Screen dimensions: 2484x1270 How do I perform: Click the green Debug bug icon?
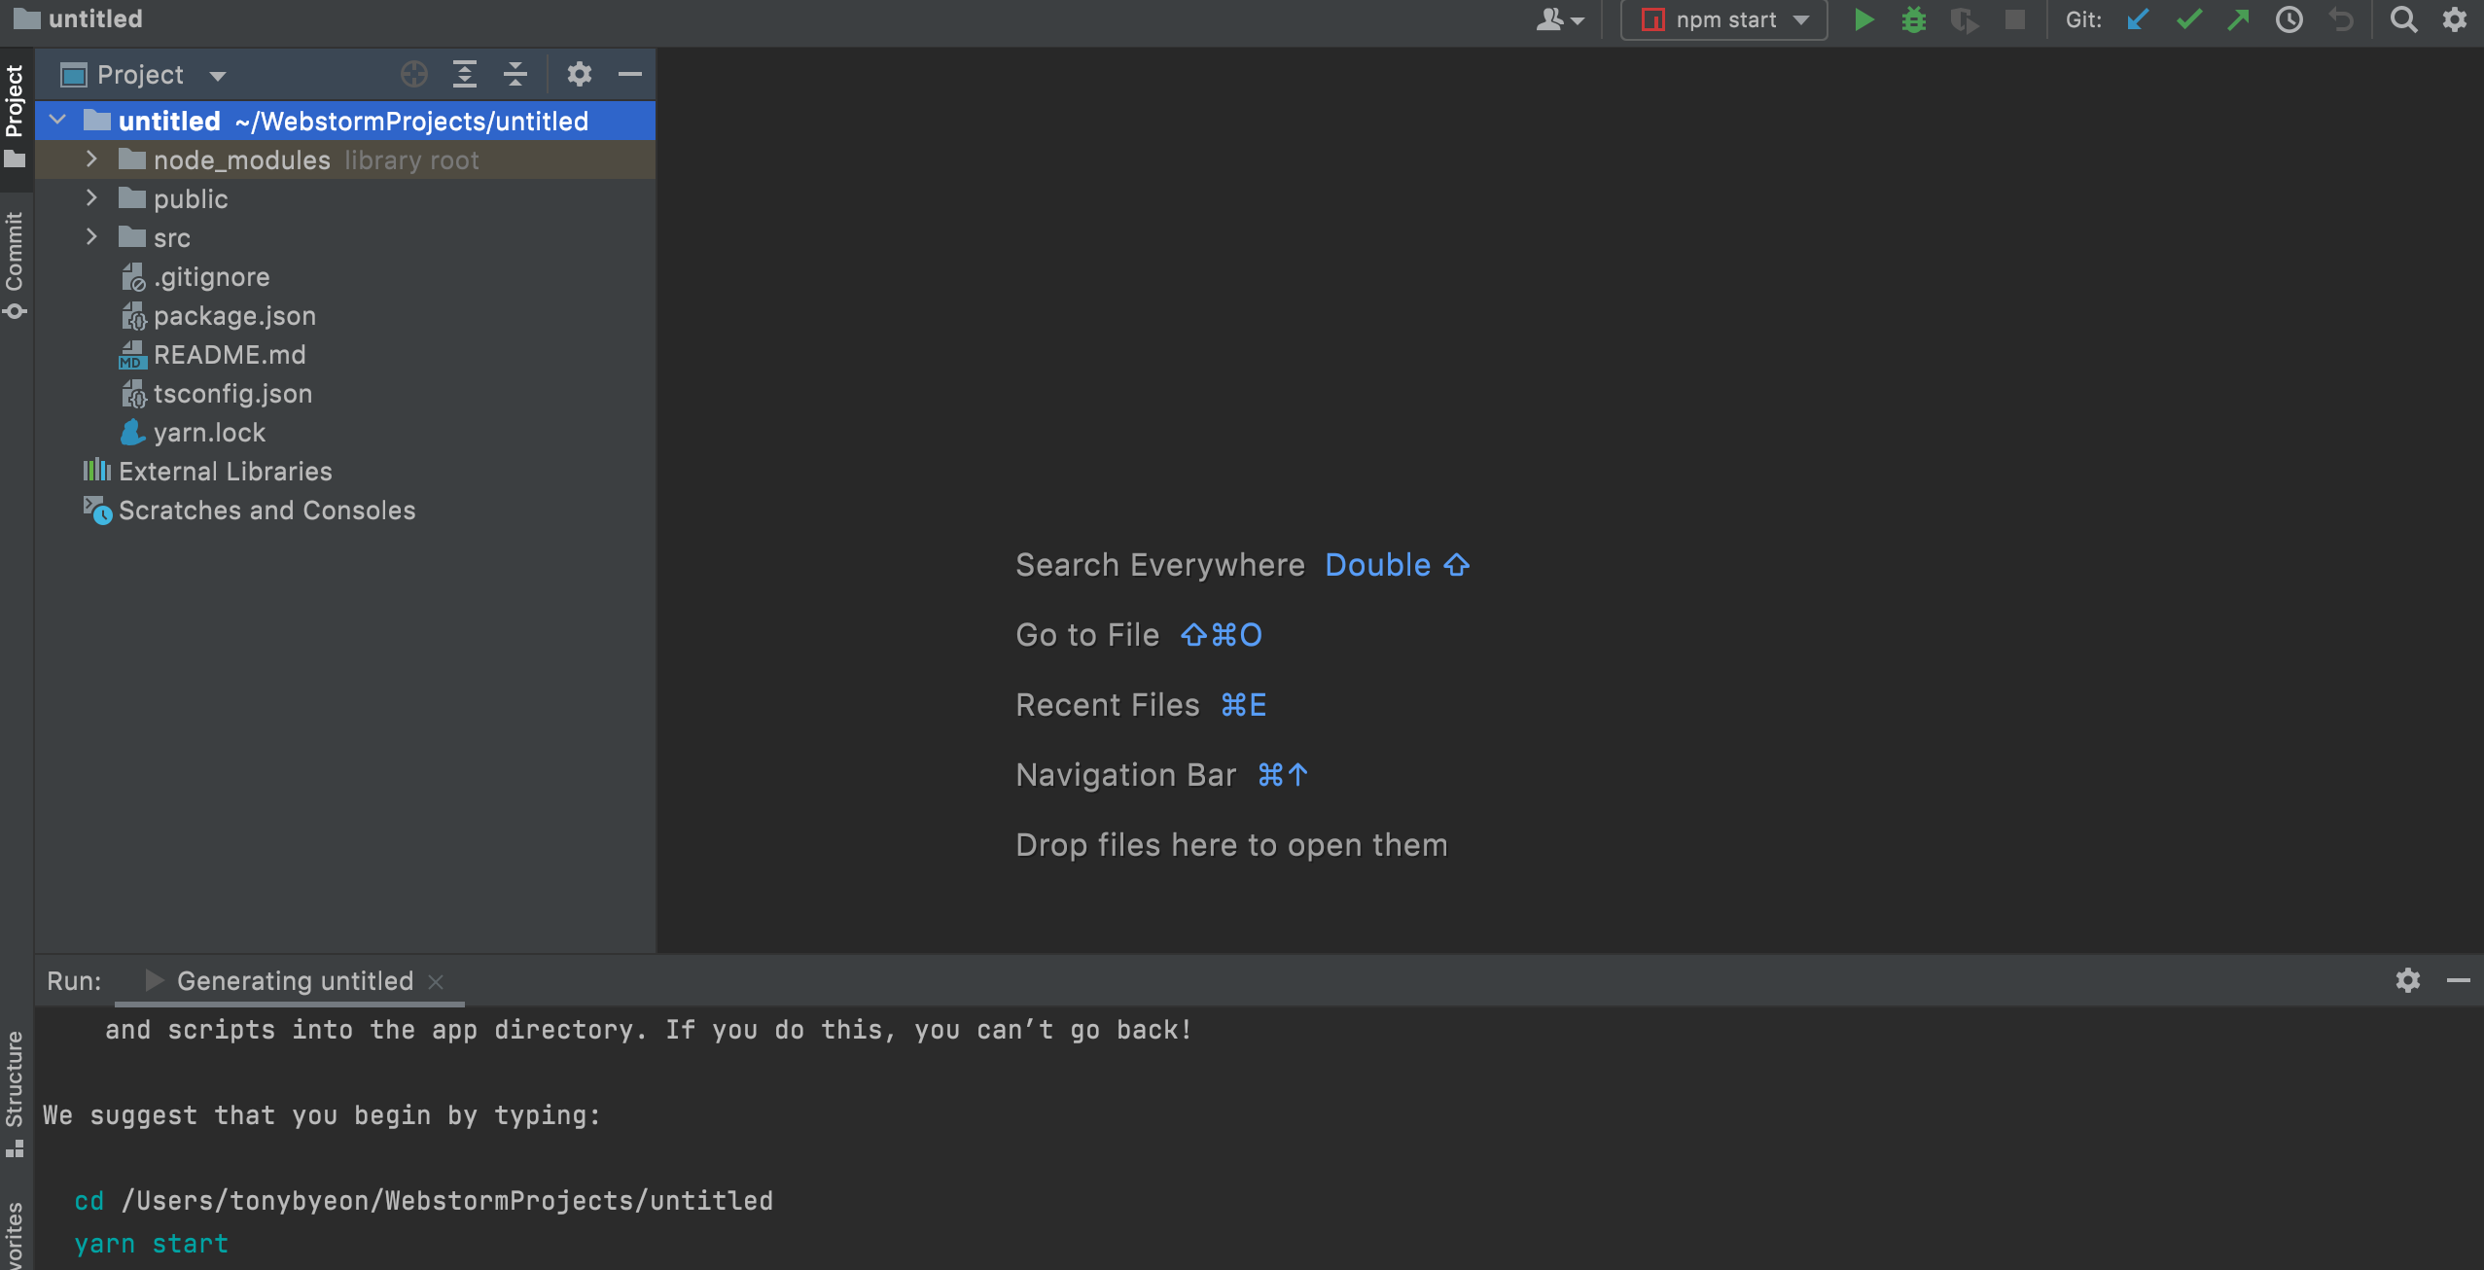[1913, 19]
